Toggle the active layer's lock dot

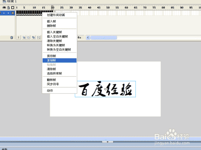click(8, 13)
